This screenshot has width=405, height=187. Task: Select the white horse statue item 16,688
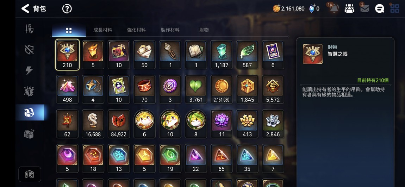[93, 124]
